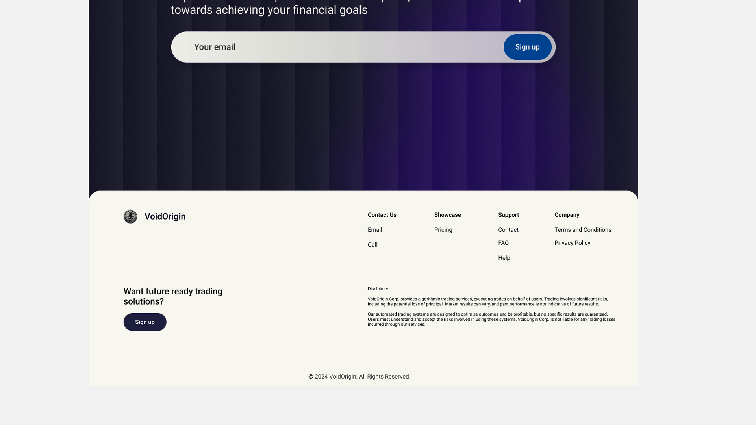
Task: Click the VoidOrigin brand name in footer
Action: point(165,216)
